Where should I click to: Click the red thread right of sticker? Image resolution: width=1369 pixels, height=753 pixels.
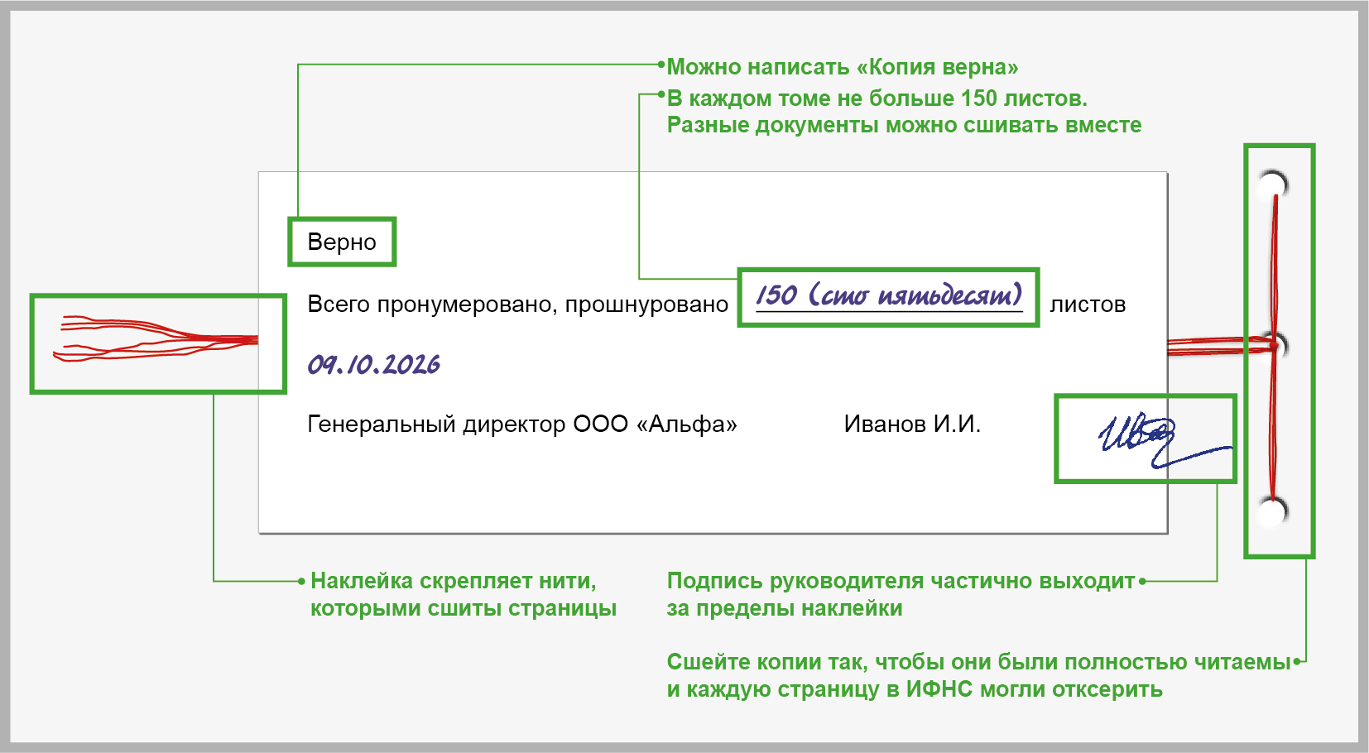click(x=1208, y=346)
